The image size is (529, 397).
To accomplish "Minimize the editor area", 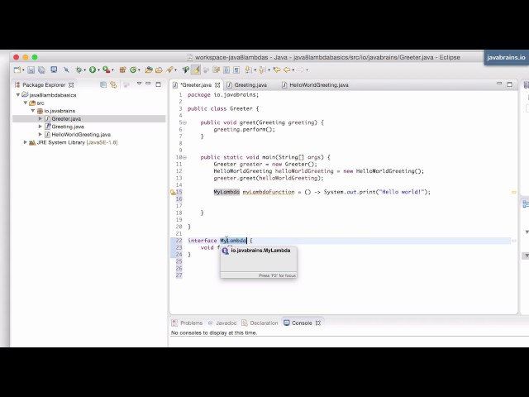I will point(499,84).
